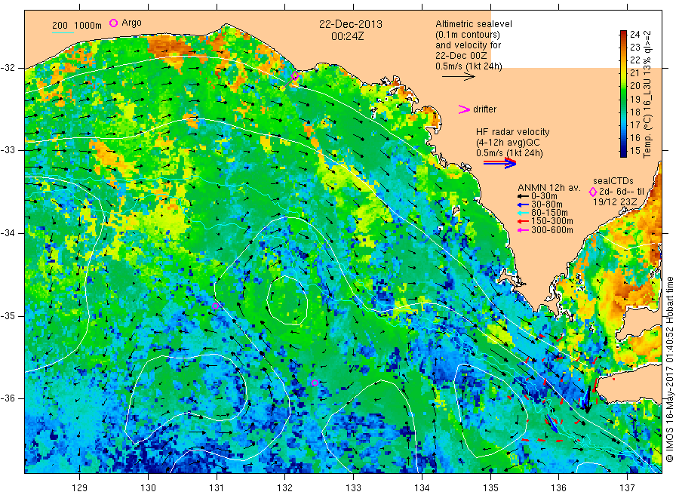Click the cyan 80-150m ANMN arrow
This screenshot has width=679, height=498.
[x=523, y=213]
